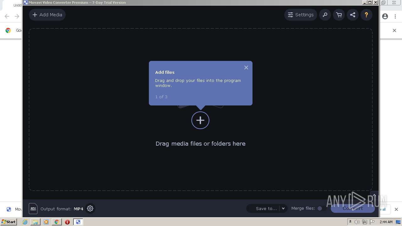Open Windows Explorer folder taskbar icon

(x=35, y=222)
